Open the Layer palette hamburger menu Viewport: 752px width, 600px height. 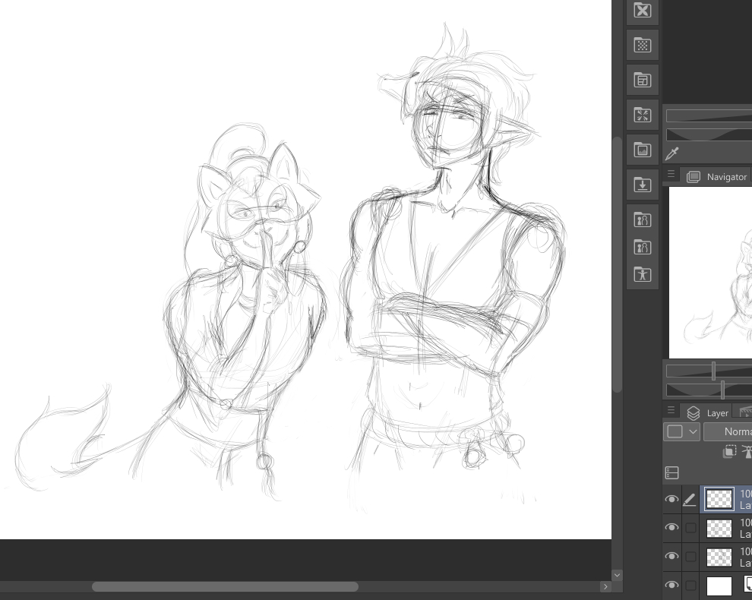tap(671, 411)
